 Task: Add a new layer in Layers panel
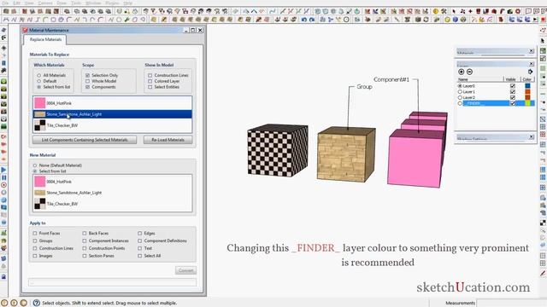462,72
